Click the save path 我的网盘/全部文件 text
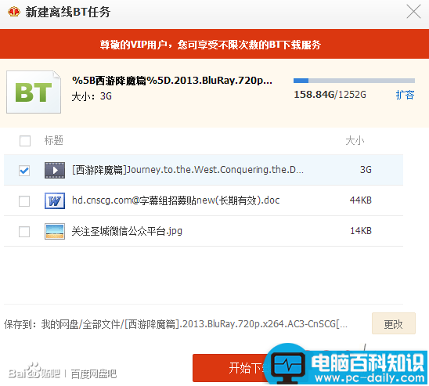 coord(194,324)
